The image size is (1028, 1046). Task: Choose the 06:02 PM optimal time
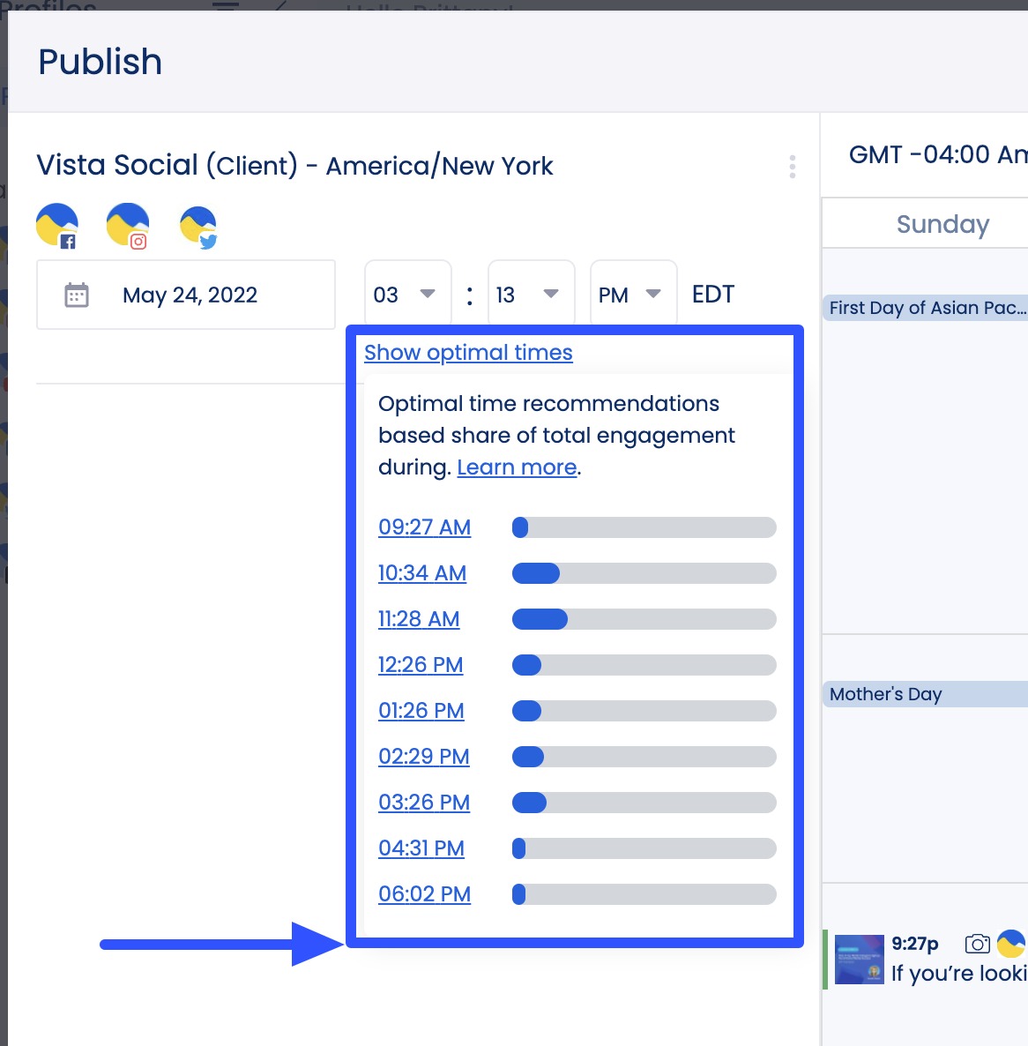[424, 894]
